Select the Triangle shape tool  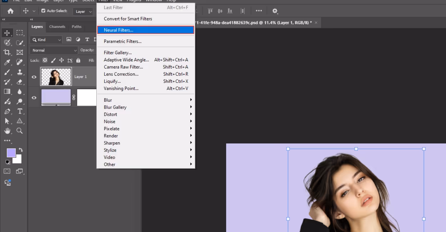point(20,121)
